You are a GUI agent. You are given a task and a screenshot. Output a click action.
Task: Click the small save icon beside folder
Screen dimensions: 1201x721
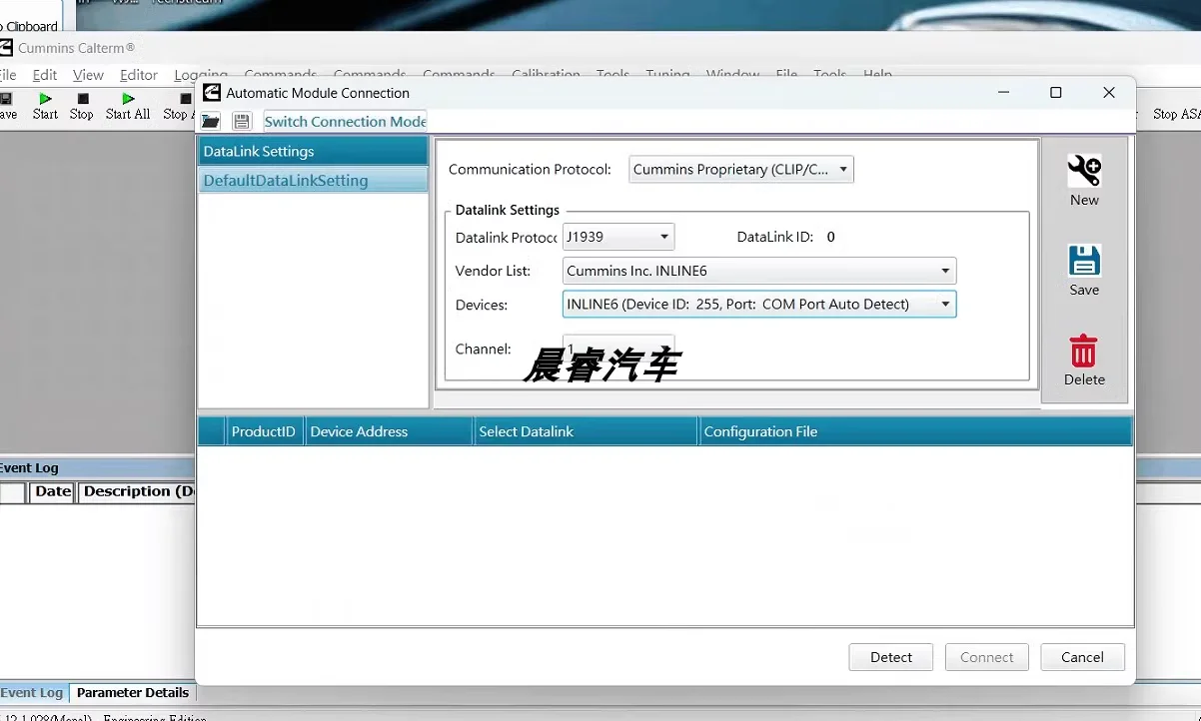pos(241,121)
